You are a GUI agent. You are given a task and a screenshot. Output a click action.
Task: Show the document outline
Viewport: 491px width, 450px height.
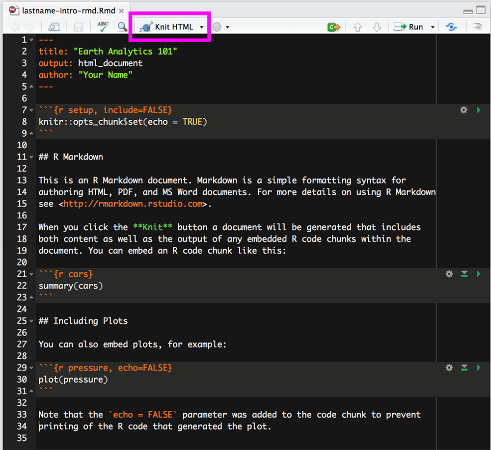[478, 26]
